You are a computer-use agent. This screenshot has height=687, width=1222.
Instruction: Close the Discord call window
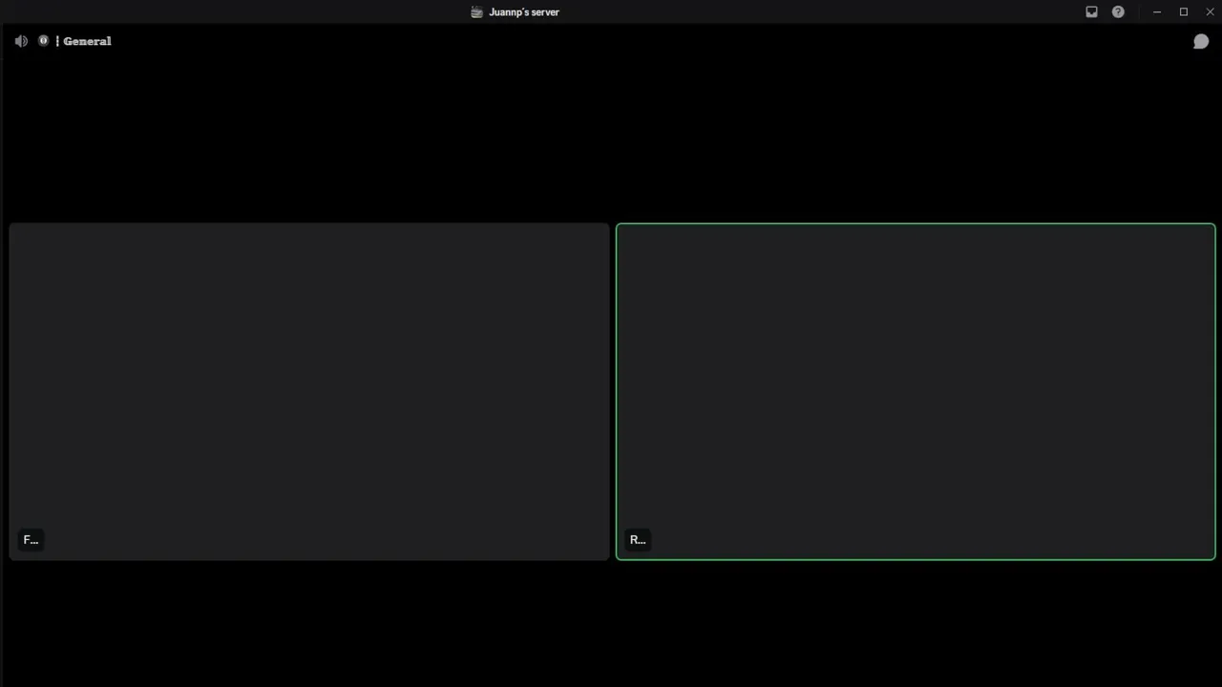(1210, 11)
